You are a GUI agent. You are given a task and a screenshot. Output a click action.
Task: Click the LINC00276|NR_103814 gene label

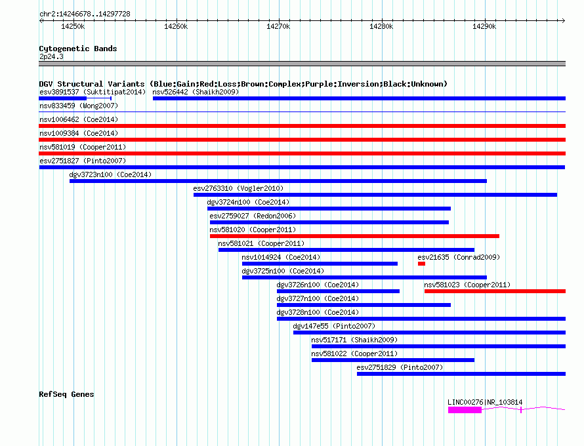coord(485,402)
